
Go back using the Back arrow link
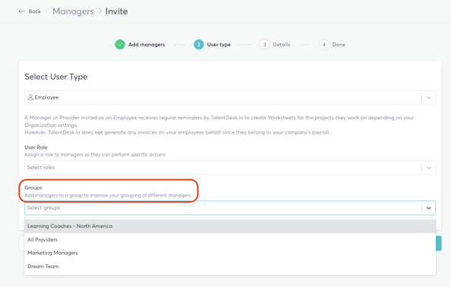point(30,11)
